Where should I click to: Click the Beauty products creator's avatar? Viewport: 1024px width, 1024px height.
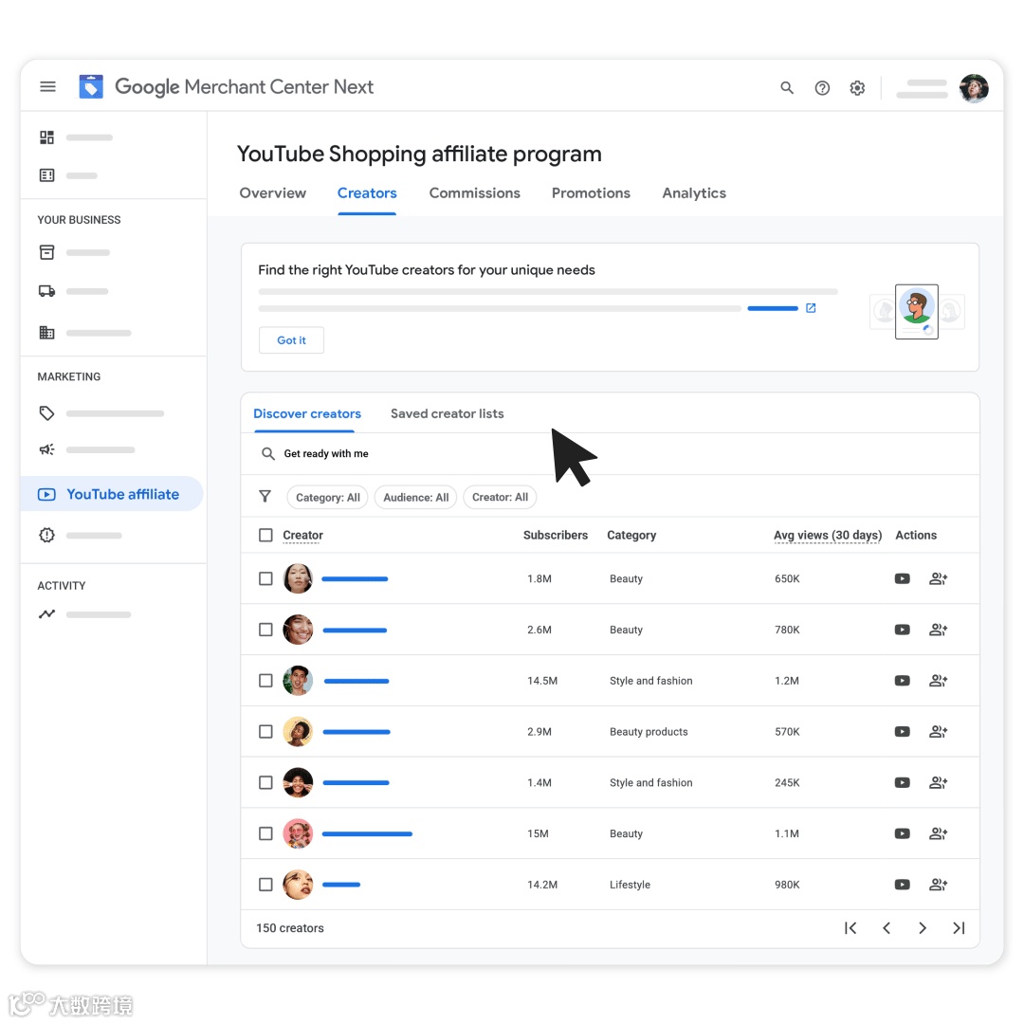tap(298, 731)
